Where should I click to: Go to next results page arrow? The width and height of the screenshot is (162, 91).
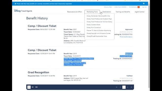(128, 87)
